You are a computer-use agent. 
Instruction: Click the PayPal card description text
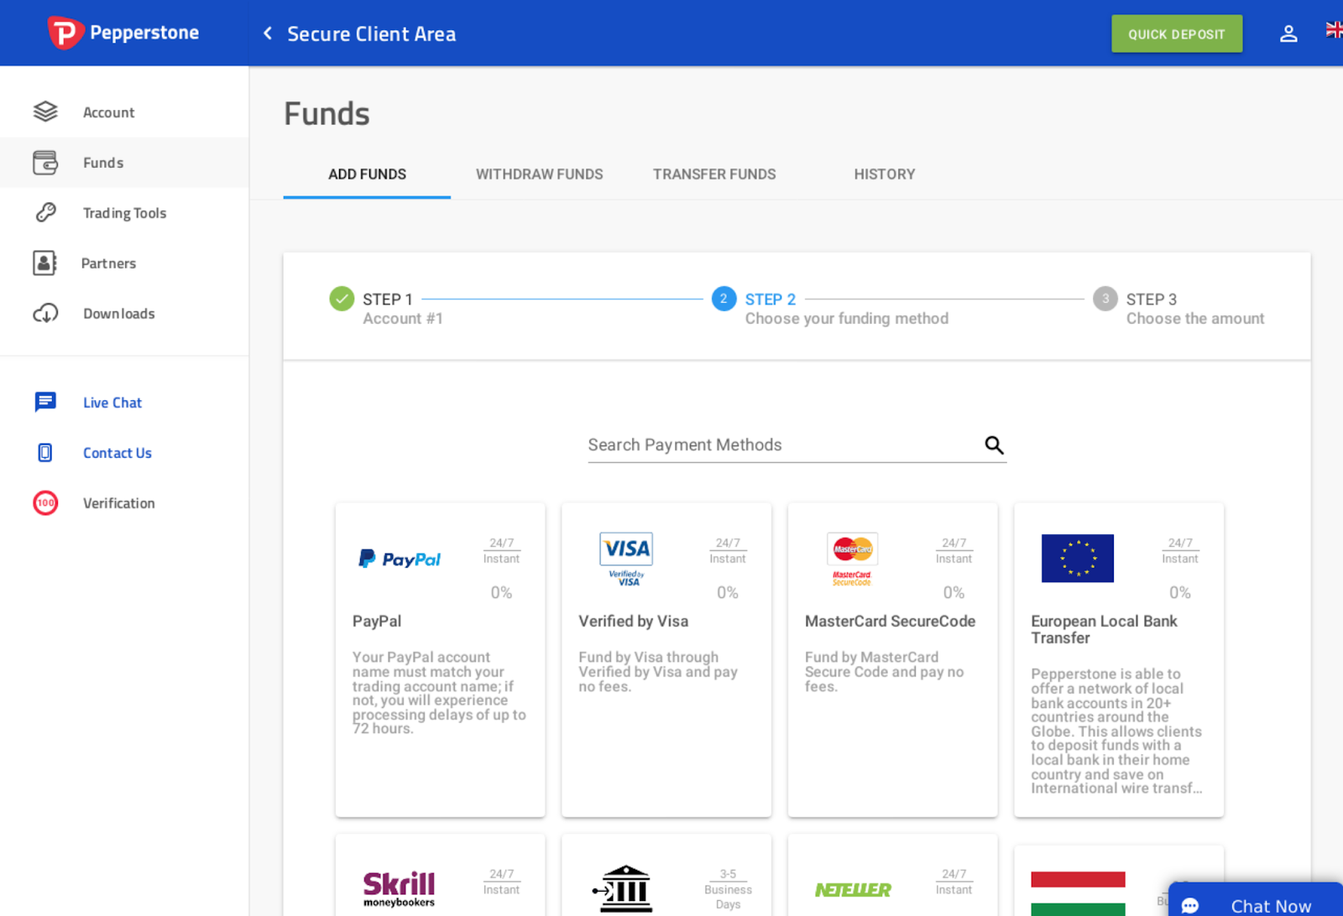[x=439, y=693]
